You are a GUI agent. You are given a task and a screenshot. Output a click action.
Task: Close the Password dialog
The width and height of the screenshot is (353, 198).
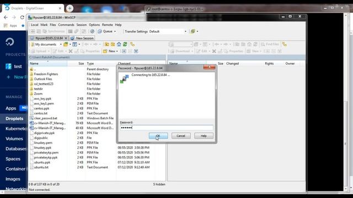[209, 67]
